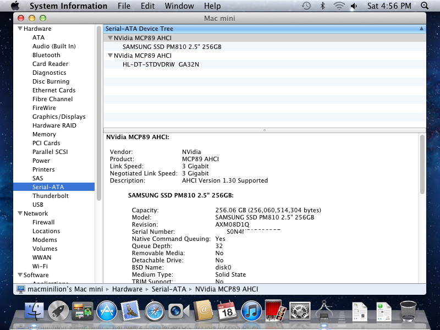Select Thunderbolt in the sidebar
Screen dimensions: 440x330
[x=51, y=196]
